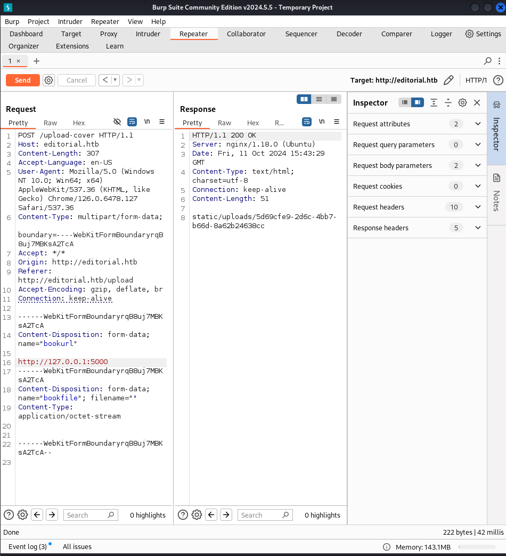The height and width of the screenshot is (556, 506).
Task: Open the Request editor hamburger menu
Action: 162,122
